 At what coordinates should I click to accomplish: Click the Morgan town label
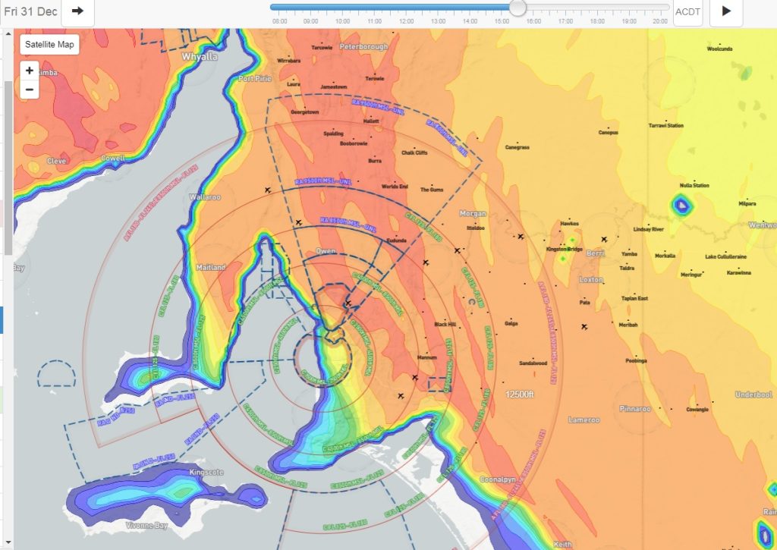point(473,214)
